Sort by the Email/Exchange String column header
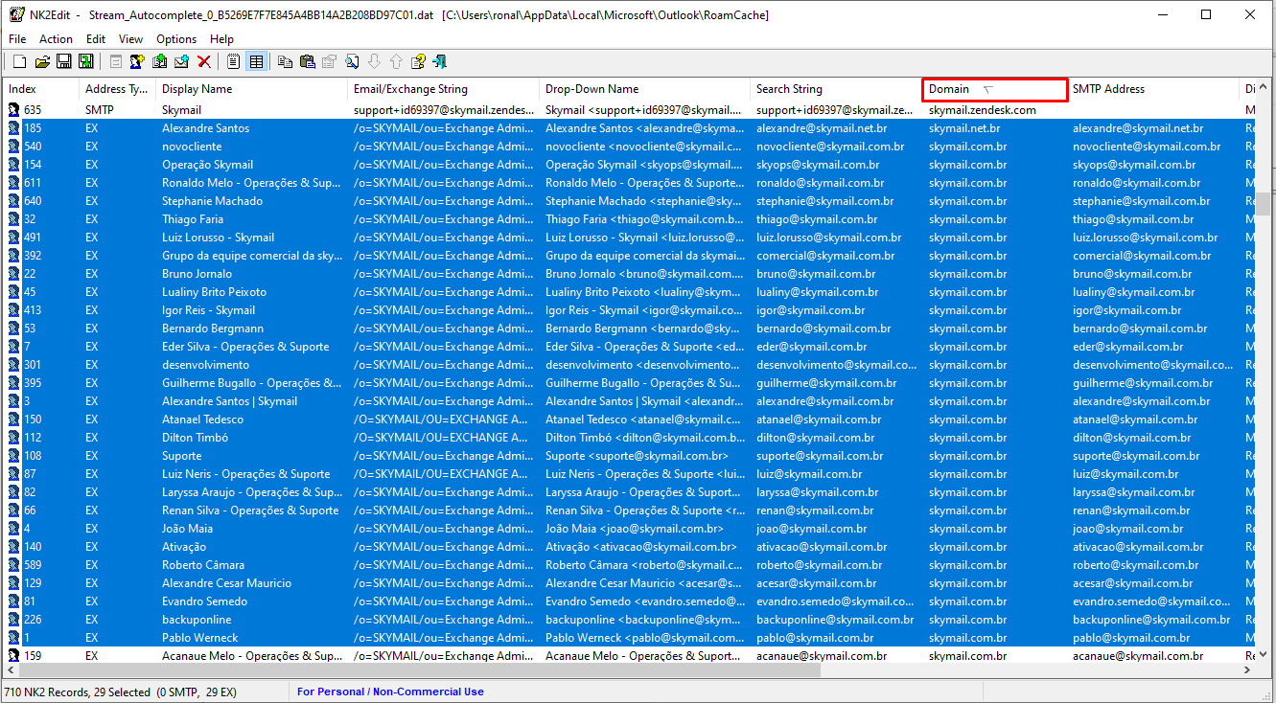 click(443, 89)
